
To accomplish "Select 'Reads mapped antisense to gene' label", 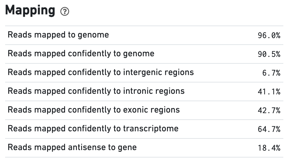I will point(72,148).
